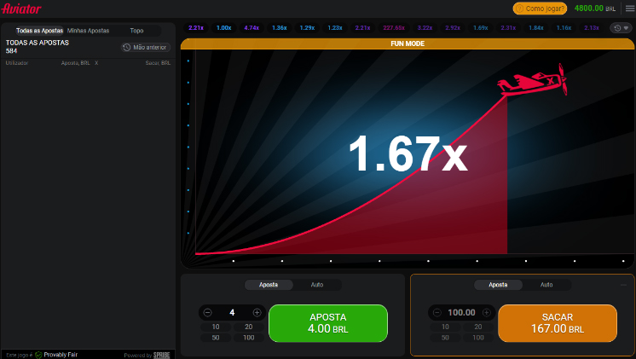Switch to Todas as Apostas tab
This screenshot has height=359, width=636.
[39, 31]
